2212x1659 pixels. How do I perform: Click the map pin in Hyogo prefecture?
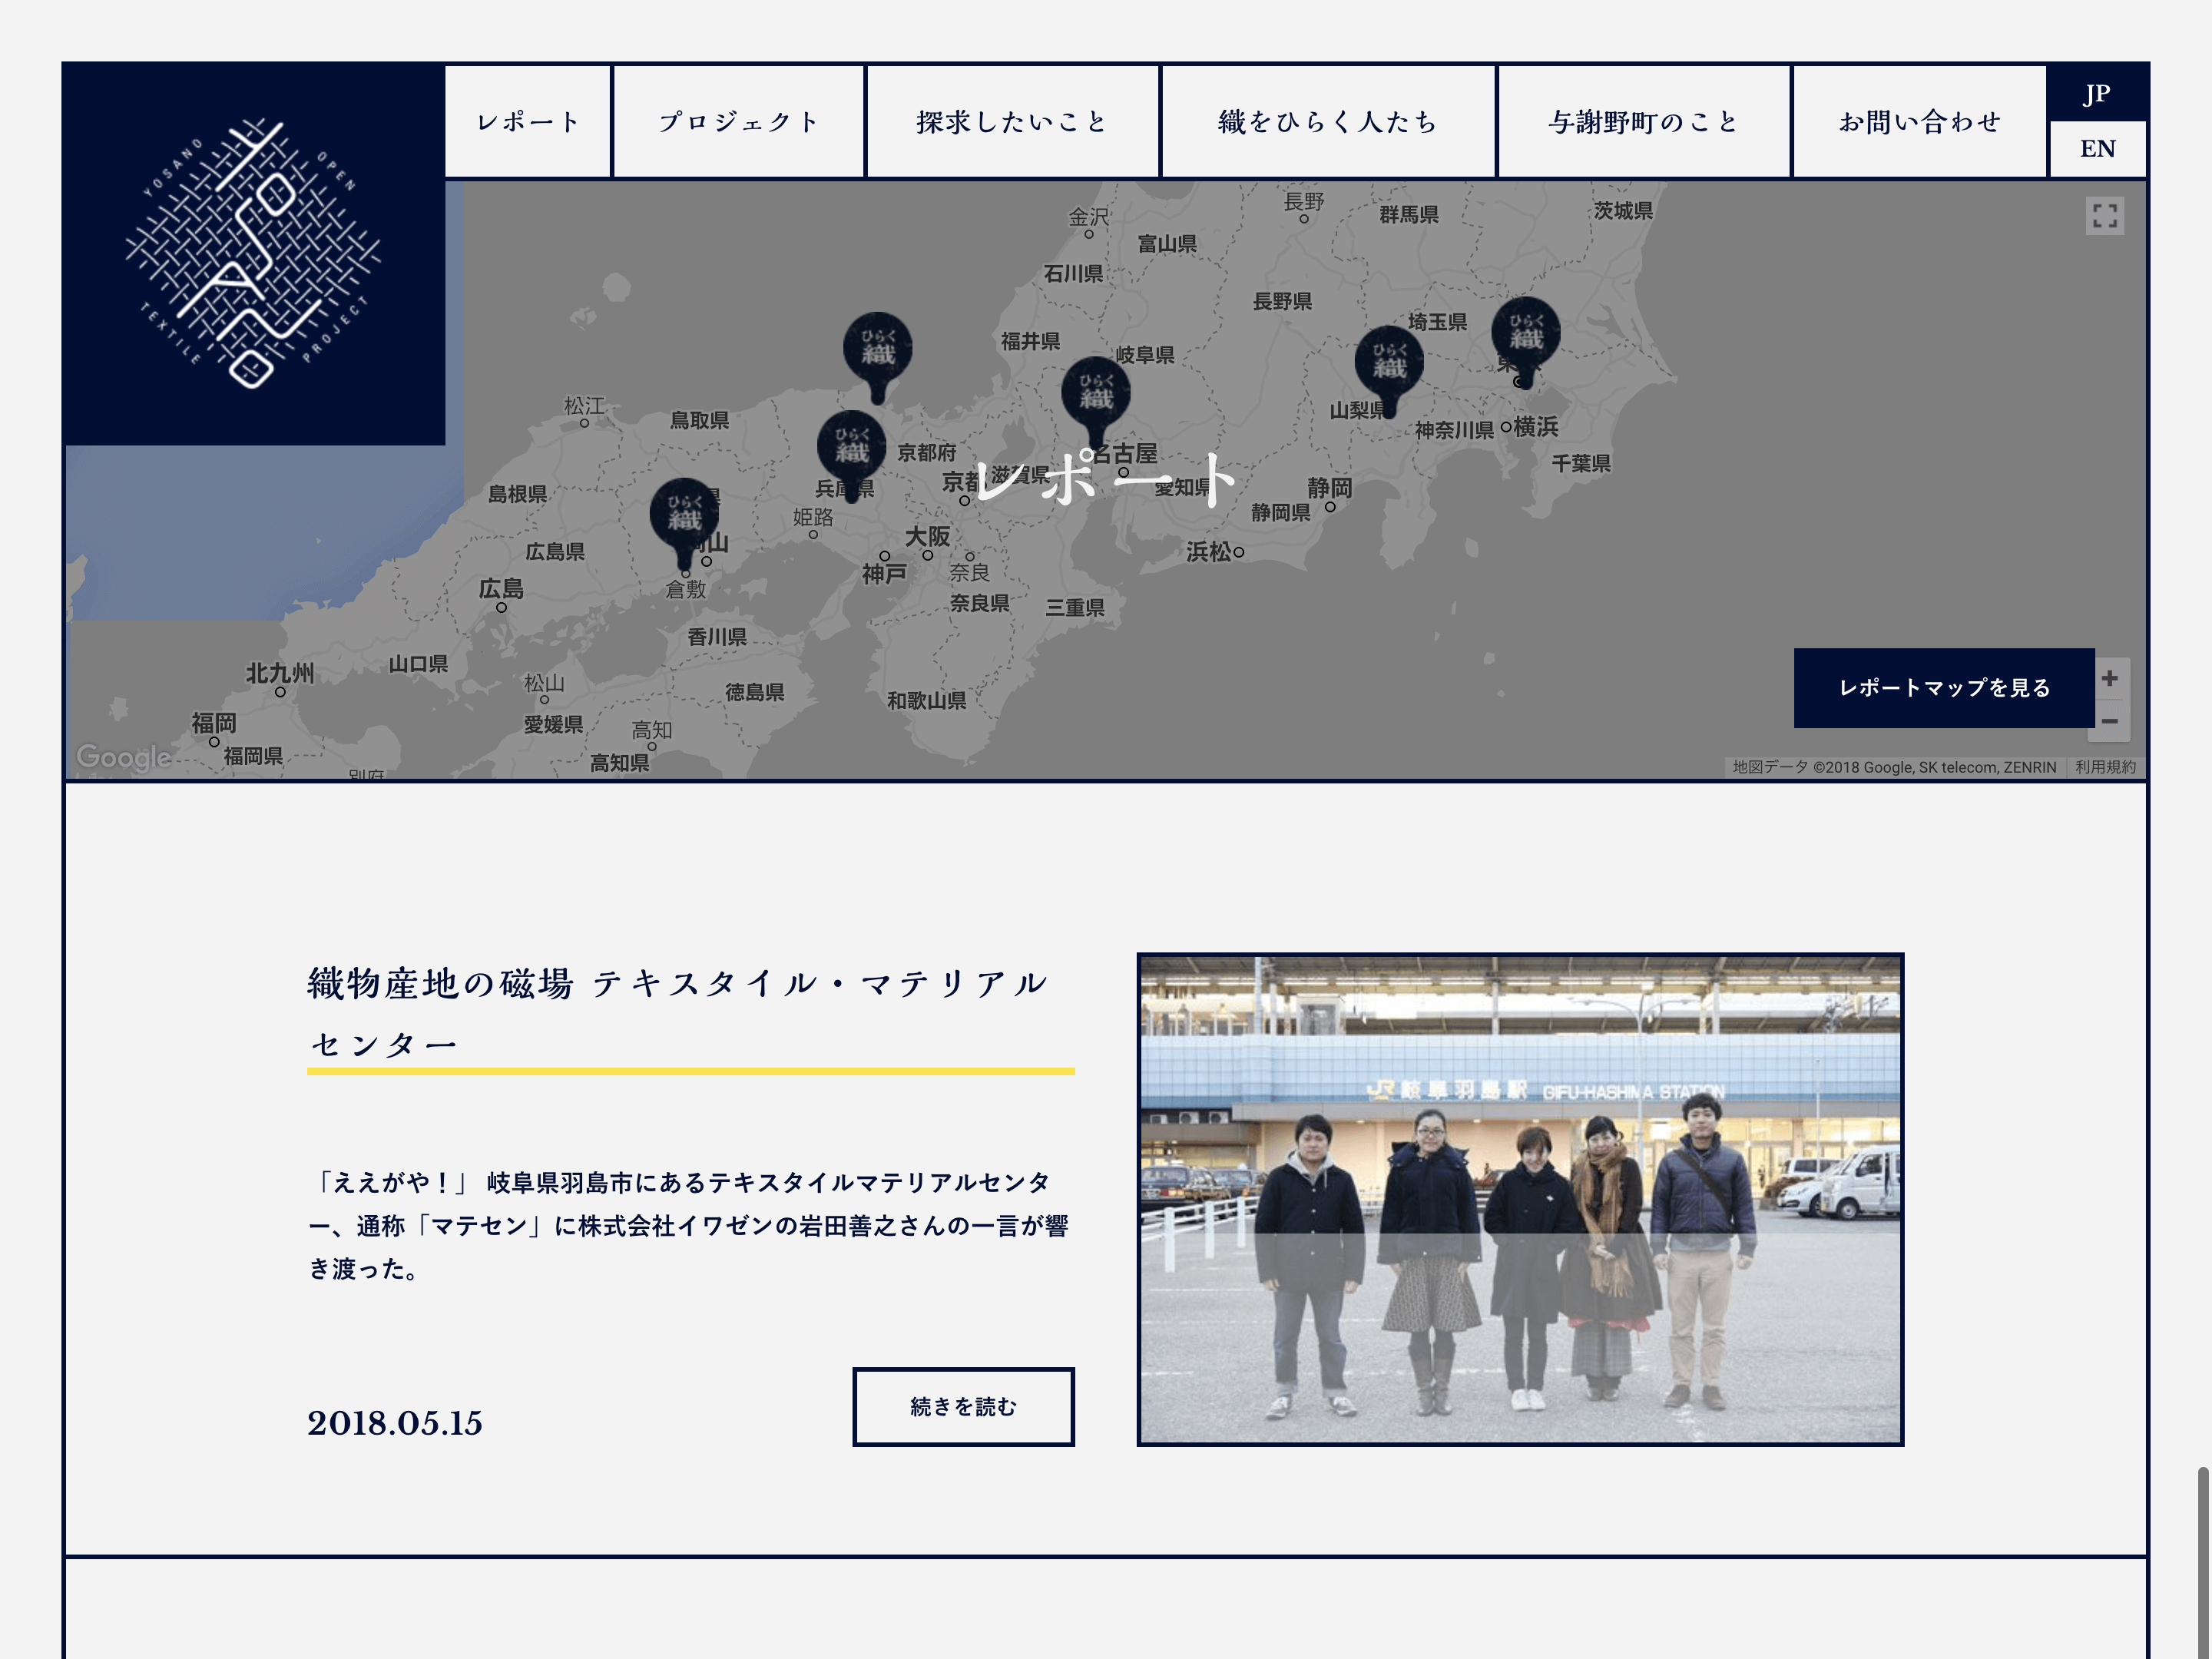[x=851, y=450]
